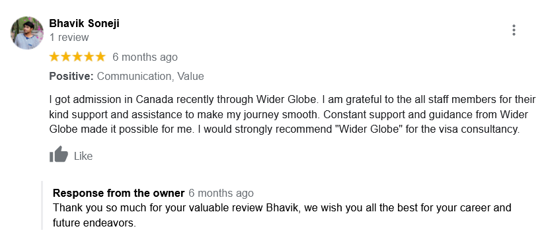Open the "1 review" contributor link
The height and width of the screenshot is (245, 548).
tap(69, 38)
